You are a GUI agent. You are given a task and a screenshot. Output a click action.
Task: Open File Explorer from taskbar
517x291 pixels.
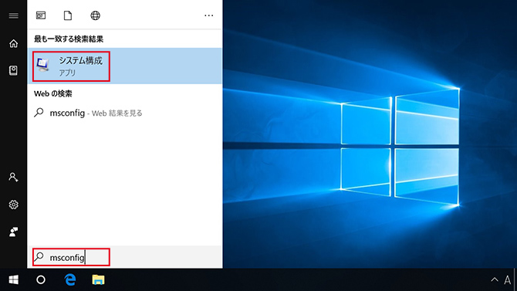click(x=98, y=279)
